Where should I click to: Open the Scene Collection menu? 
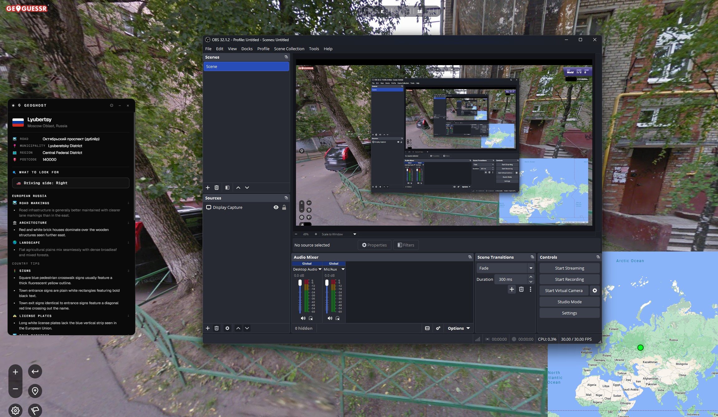click(289, 49)
